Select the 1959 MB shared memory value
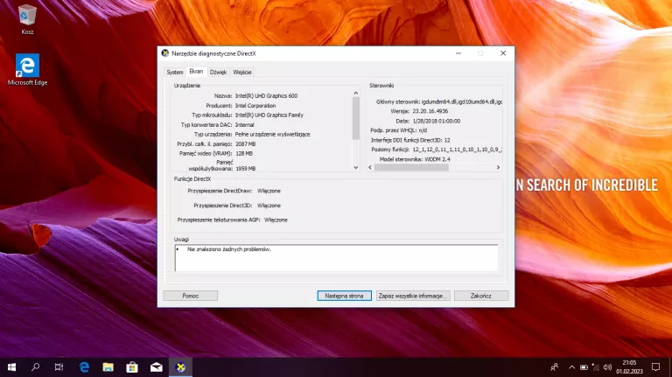 [x=246, y=169]
